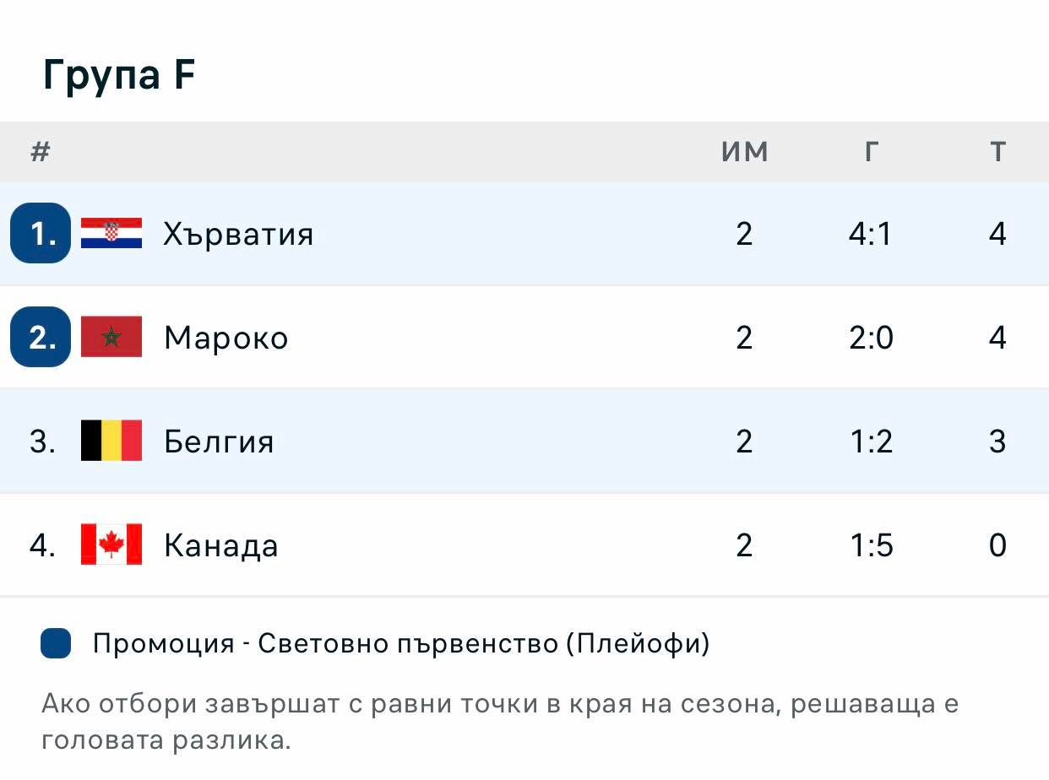Image resolution: width=1049 pixels, height=780 pixels.
Task: Click the Г goals column header
Action: (x=871, y=152)
